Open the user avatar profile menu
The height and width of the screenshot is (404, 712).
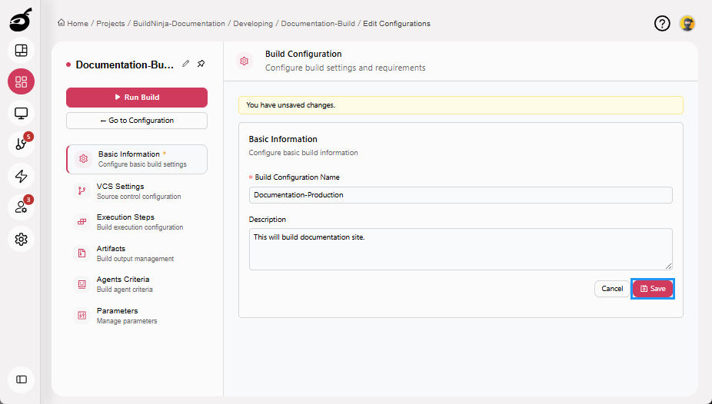687,23
